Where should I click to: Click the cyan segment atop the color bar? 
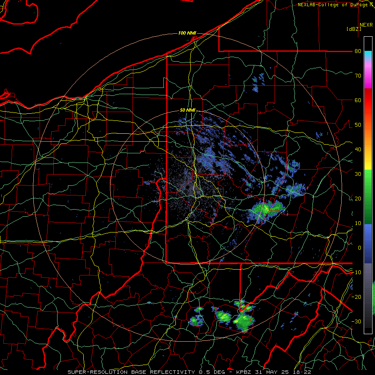point(368,55)
